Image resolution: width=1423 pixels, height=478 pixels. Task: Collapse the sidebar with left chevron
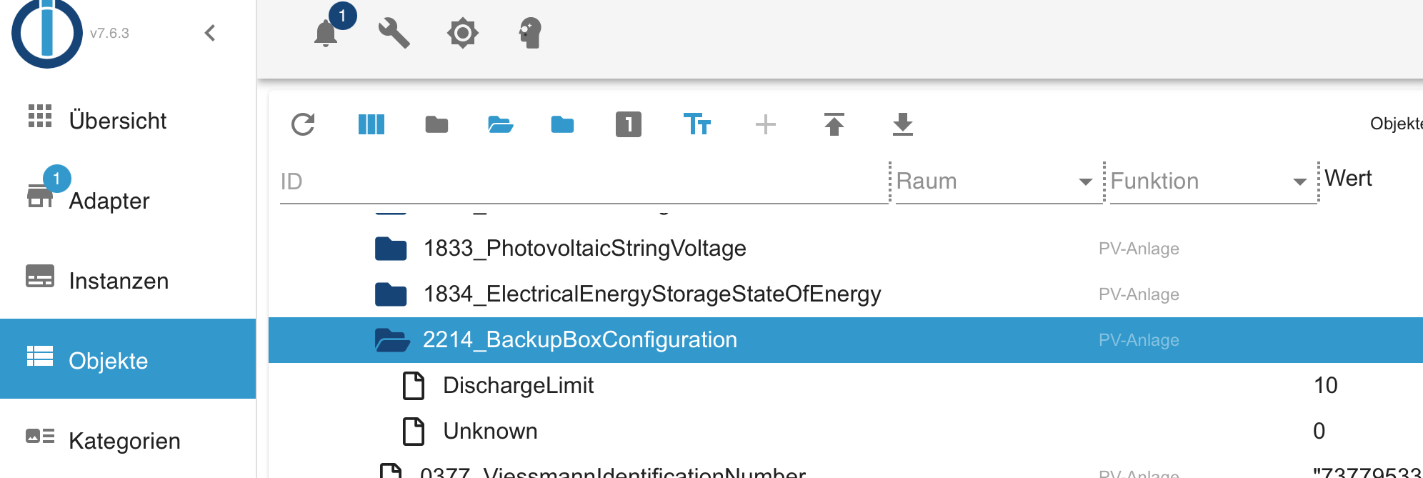point(210,33)
